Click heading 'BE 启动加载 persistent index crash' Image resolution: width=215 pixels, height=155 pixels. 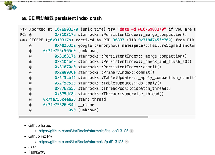point(65,18)
